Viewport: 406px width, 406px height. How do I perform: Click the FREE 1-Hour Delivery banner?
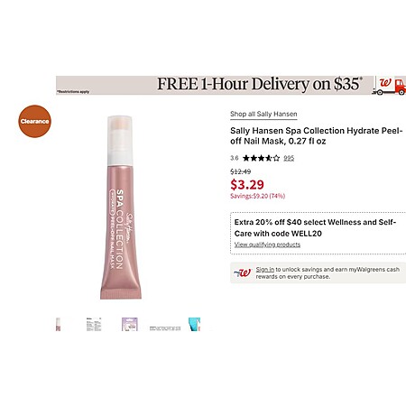[x=231, y=86]
